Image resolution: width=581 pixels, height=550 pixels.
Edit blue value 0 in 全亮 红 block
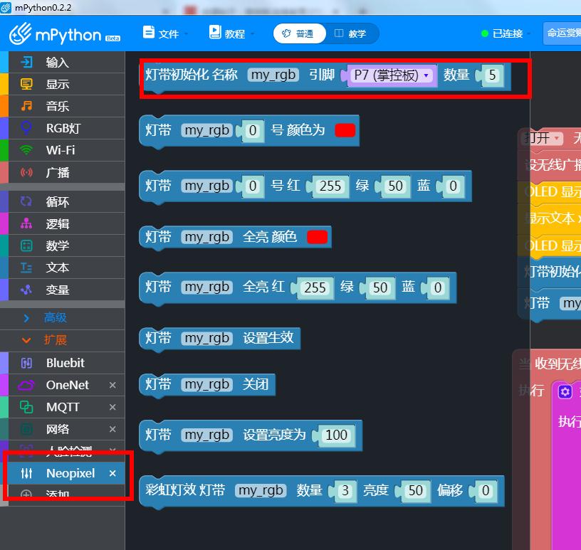click(438, 287)
